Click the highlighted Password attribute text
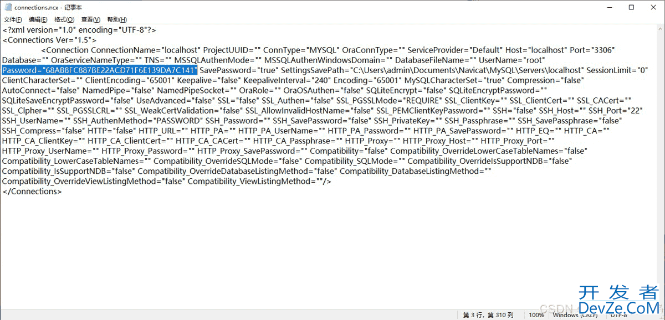This screenshot has width=665, height=320. 100,70
